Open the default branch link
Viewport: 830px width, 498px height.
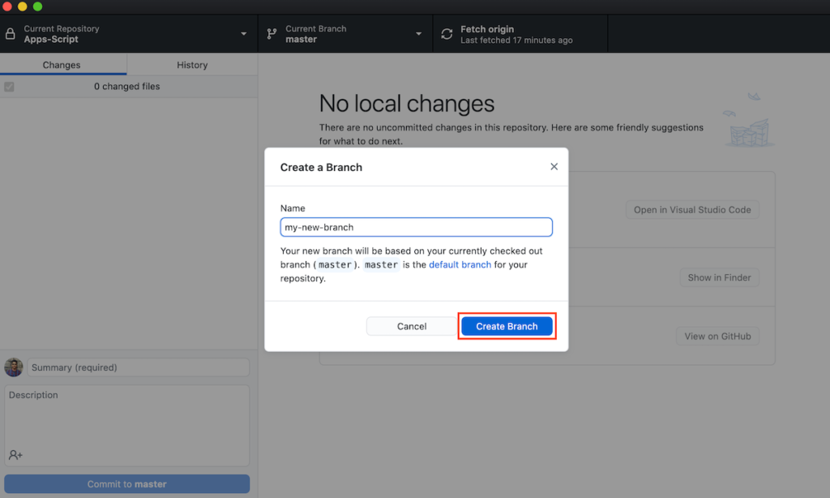click(460, 264)
